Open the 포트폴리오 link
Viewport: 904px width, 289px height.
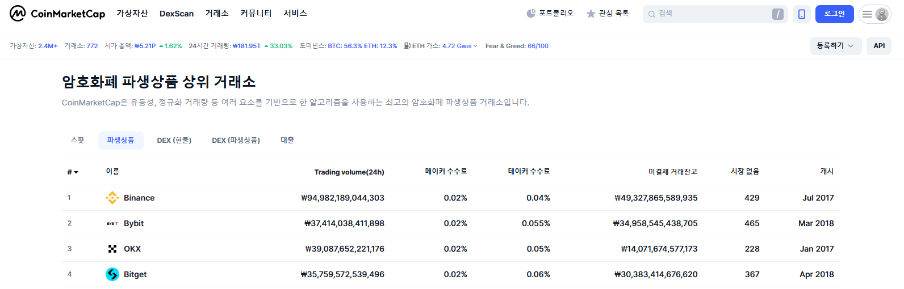click(556, 14)
